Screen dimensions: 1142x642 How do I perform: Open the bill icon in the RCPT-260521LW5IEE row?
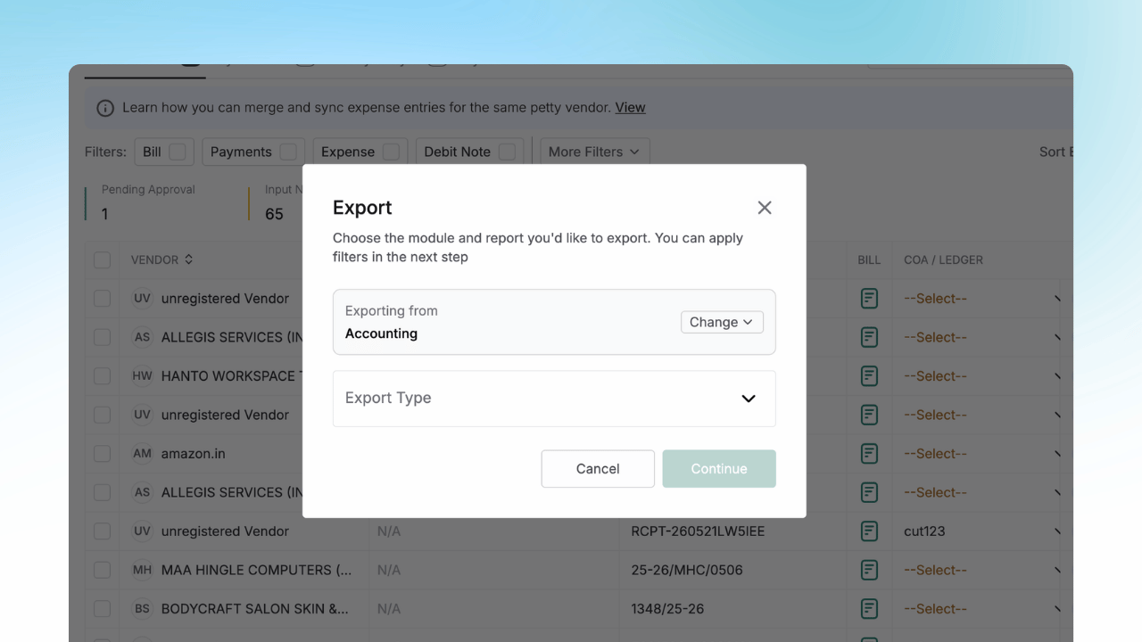(x=869, y=531)
